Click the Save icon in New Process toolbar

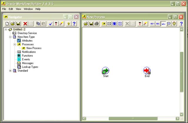91,24
